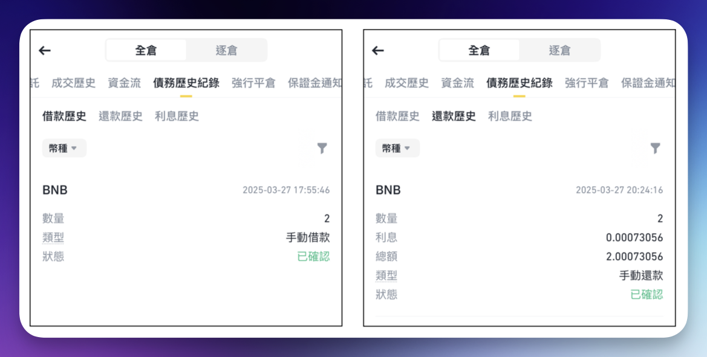Click 已確認 status in right panel

coord(647,294)
